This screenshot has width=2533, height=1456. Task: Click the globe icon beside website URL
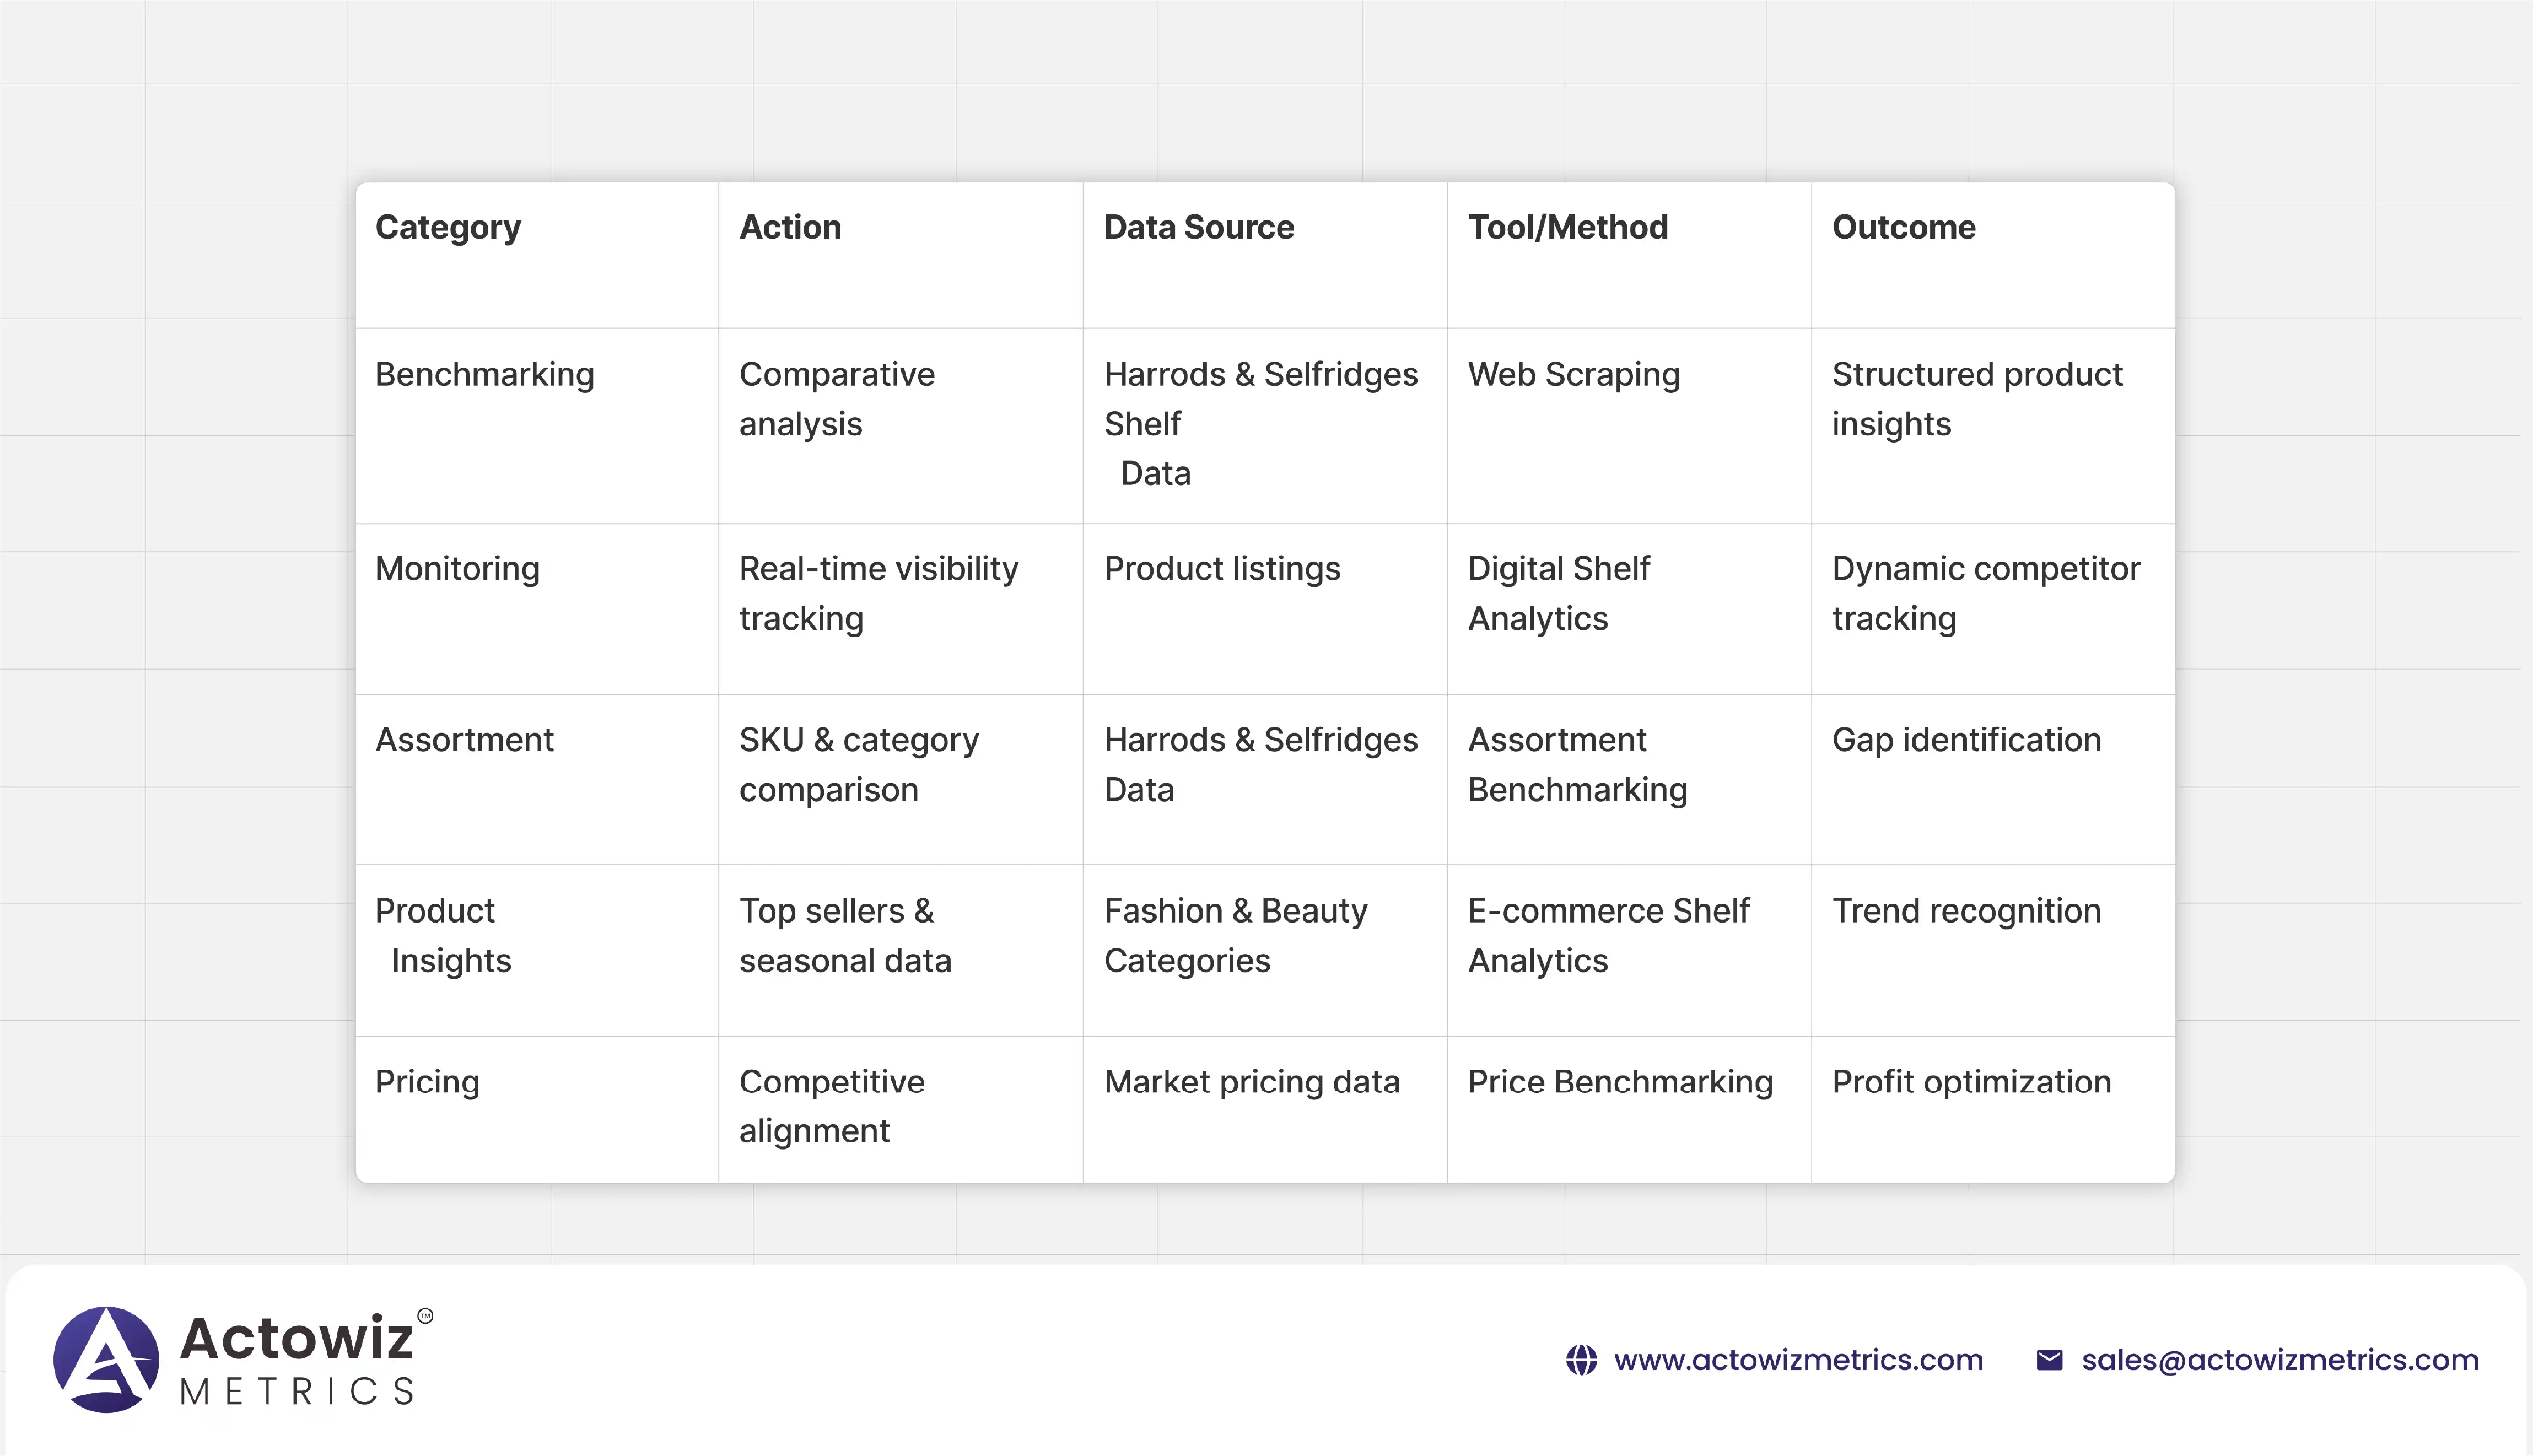[x=1581, y=1360]
